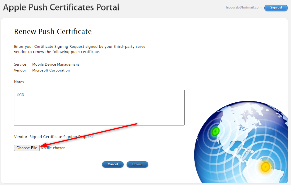Click the Apple Push Certificates Portal title
The height and width of the screenshot is (185, 291).
pyautogui.click(x=61, y=7)
